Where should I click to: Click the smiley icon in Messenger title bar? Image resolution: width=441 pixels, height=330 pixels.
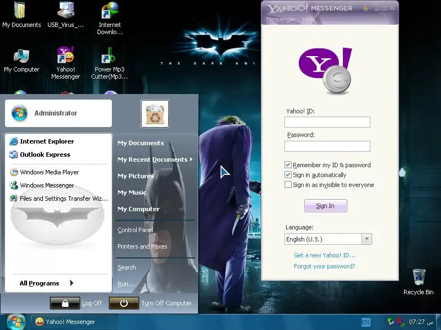(365, 8)
